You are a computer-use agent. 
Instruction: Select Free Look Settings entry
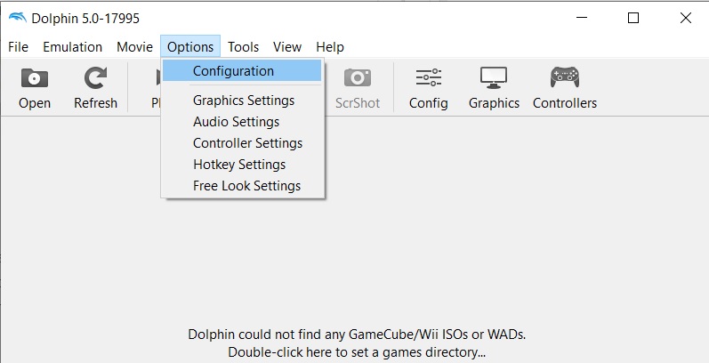tap(246, 186)
